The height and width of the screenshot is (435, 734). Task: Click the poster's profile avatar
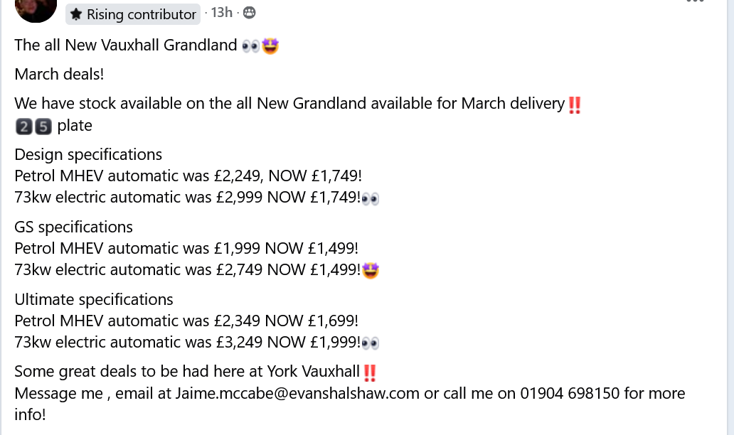click(36, 7)
